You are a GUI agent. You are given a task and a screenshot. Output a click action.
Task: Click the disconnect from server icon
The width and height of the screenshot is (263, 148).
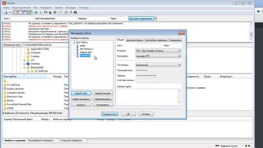pos(50,12)
